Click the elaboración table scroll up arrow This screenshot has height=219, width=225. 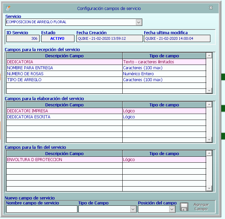209,105
